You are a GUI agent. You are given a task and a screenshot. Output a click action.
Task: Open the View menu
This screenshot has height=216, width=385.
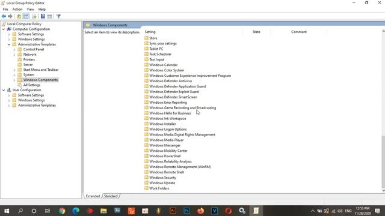click(x=31, y=10)
